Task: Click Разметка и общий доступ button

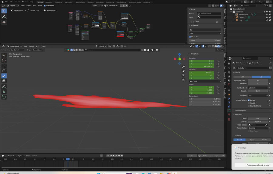Action: point(258,165)
